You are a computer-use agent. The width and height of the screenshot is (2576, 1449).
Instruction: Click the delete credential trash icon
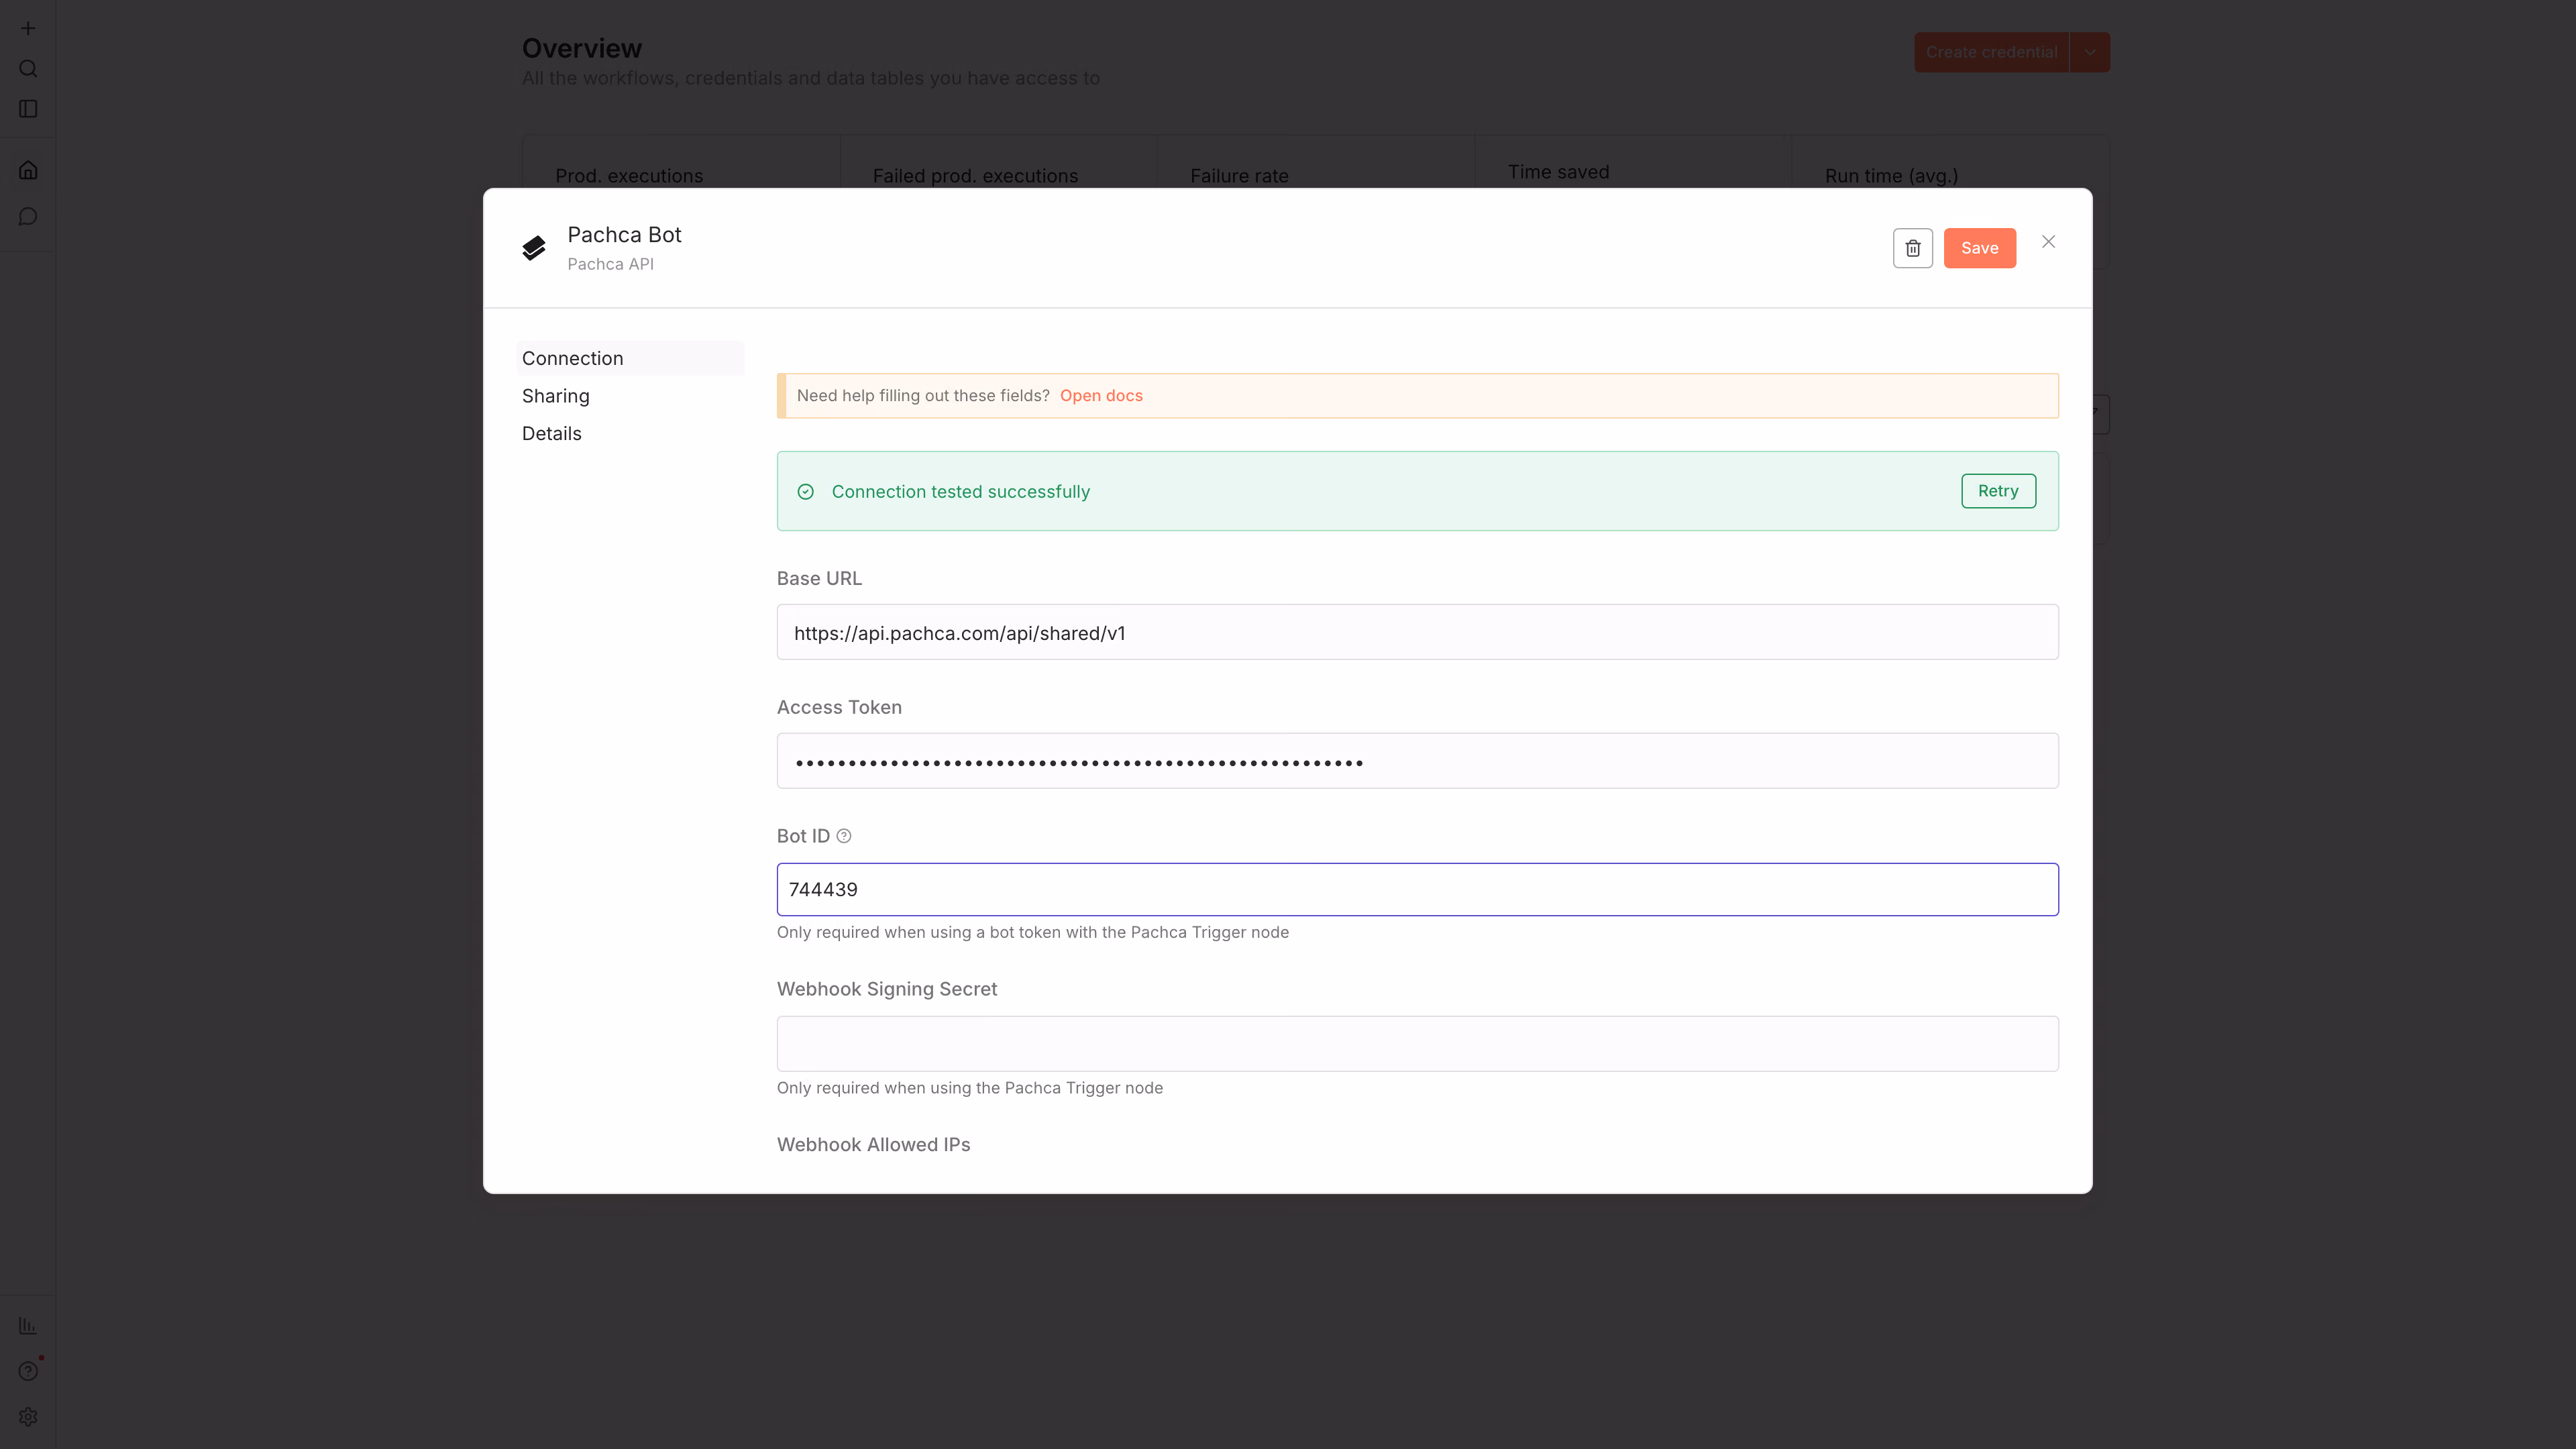(1912, 248)
